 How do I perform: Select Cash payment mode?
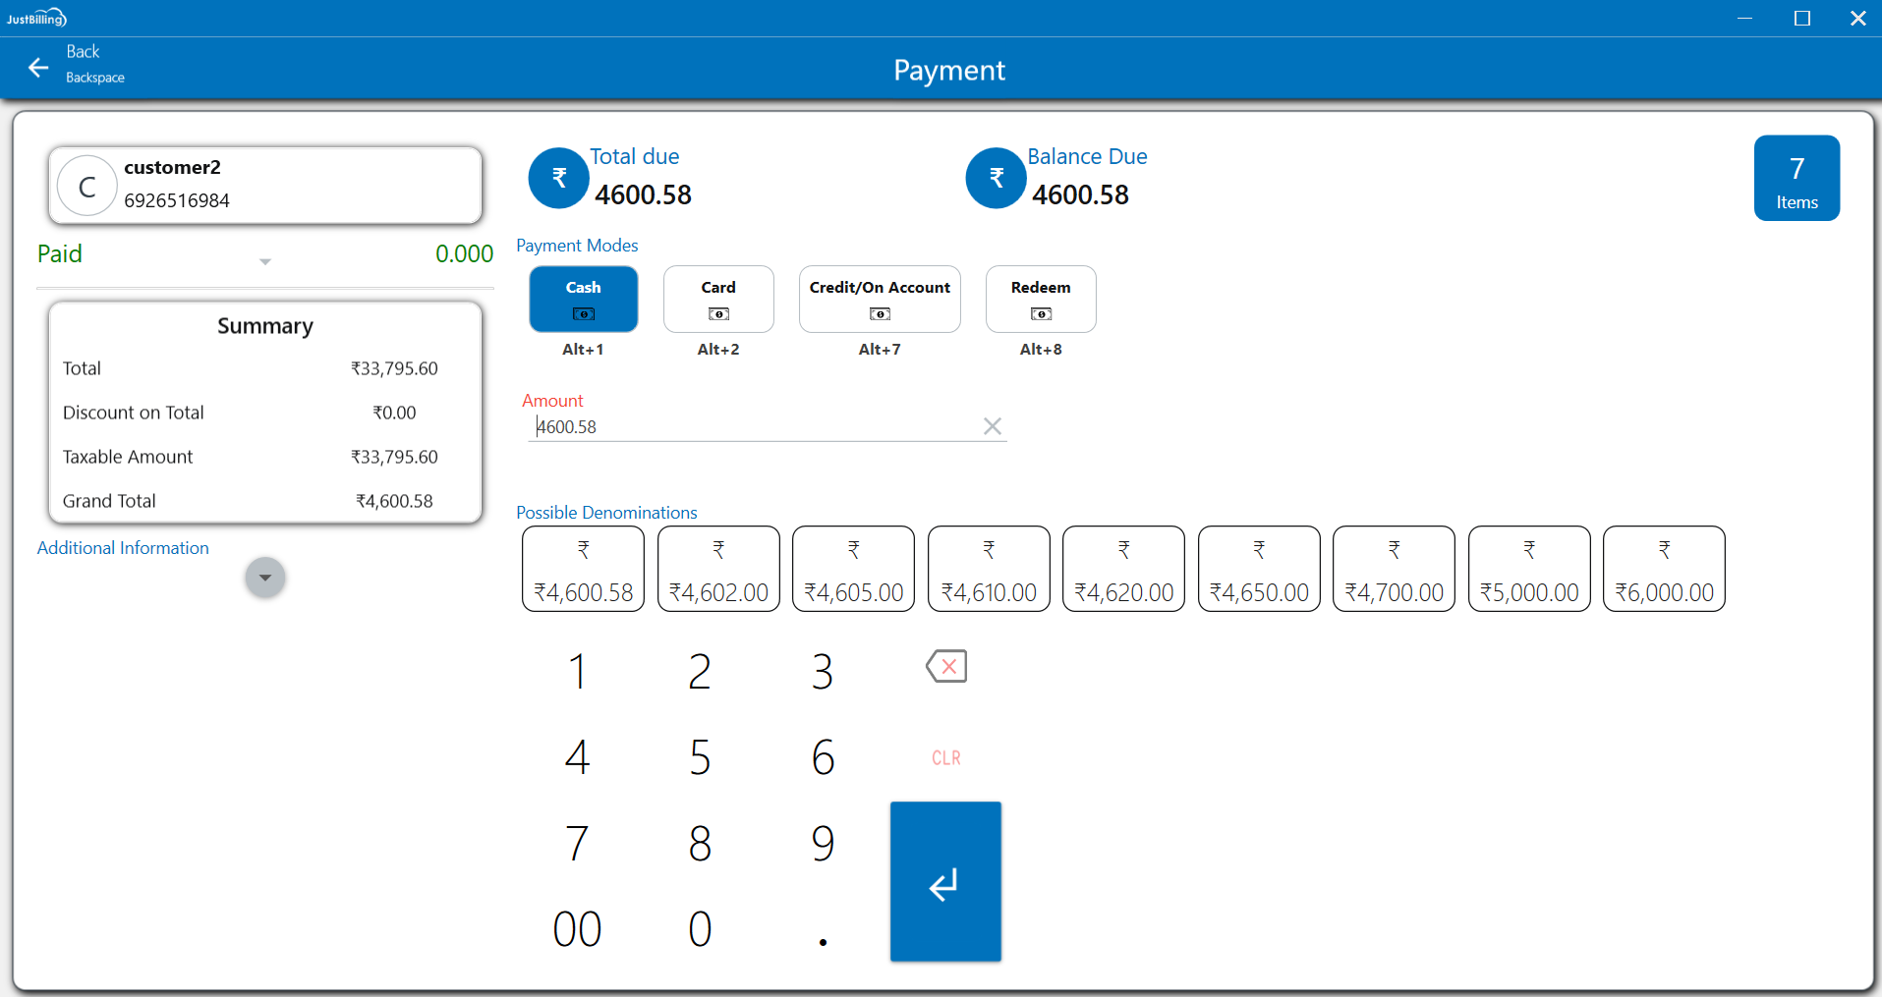click(x=583, y=299)
